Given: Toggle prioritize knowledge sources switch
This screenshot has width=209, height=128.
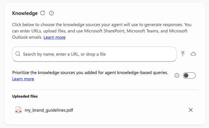Looking at the screenshot, I should [189, 75].
